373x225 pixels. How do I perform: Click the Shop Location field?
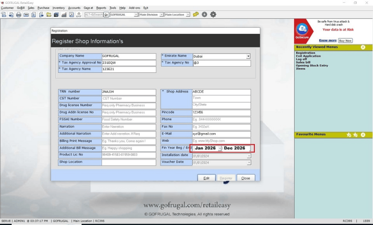[x=129, y=162]
